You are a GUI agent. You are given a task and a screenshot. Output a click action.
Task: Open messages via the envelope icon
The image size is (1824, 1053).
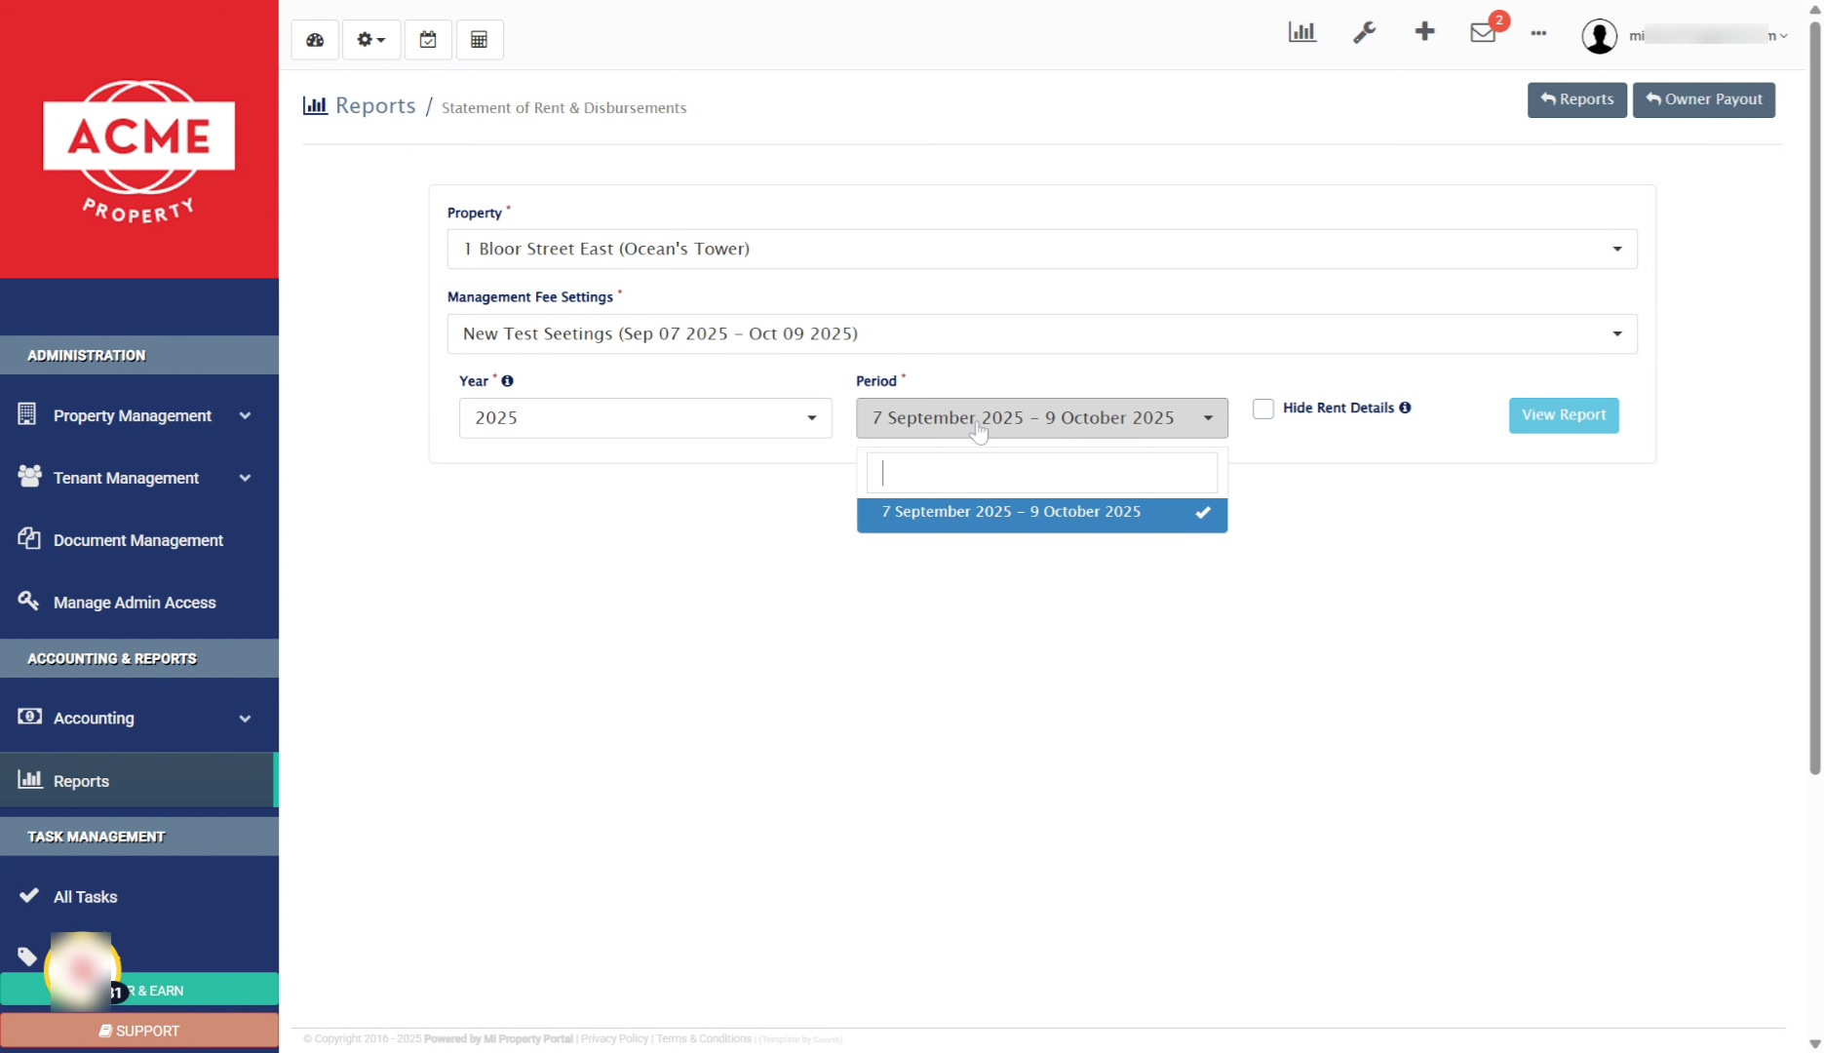[x=1482, y=32]
